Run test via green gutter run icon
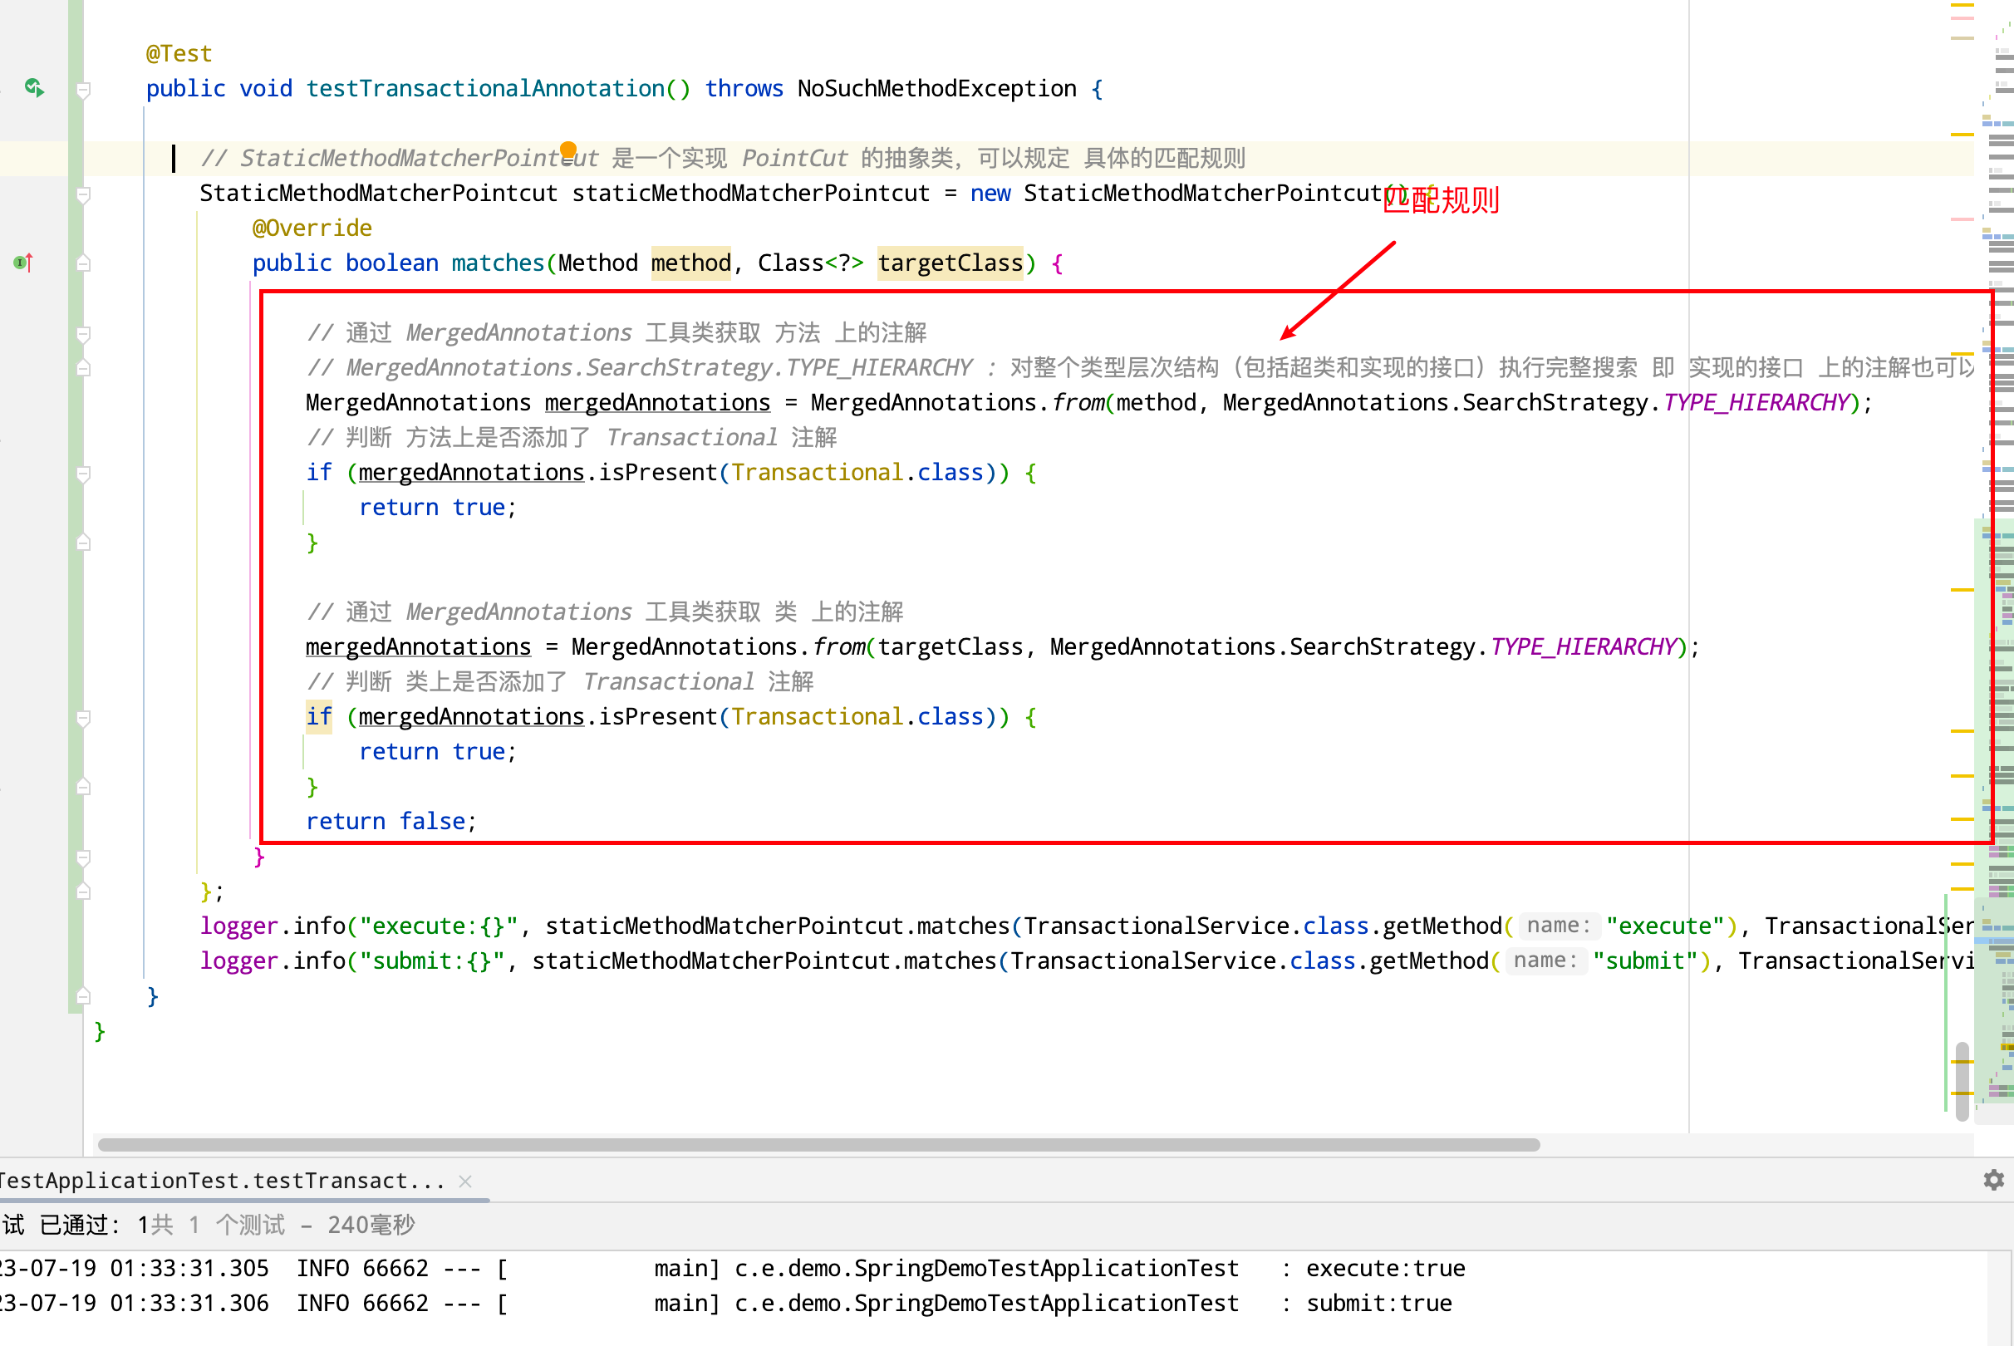This screenshot has height=1346, width=2014. 34,87
